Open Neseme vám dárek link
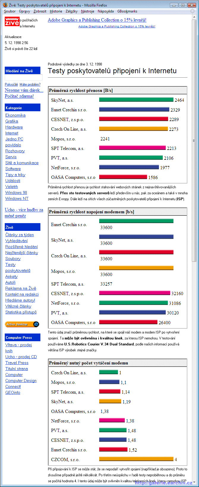This screenshot has height=487, width=199. click(24, 90)
